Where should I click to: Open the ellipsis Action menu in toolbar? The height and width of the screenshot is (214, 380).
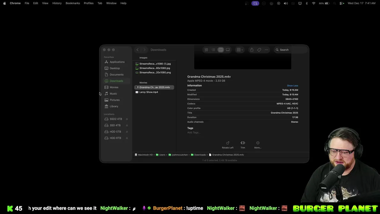pos(267,50)
